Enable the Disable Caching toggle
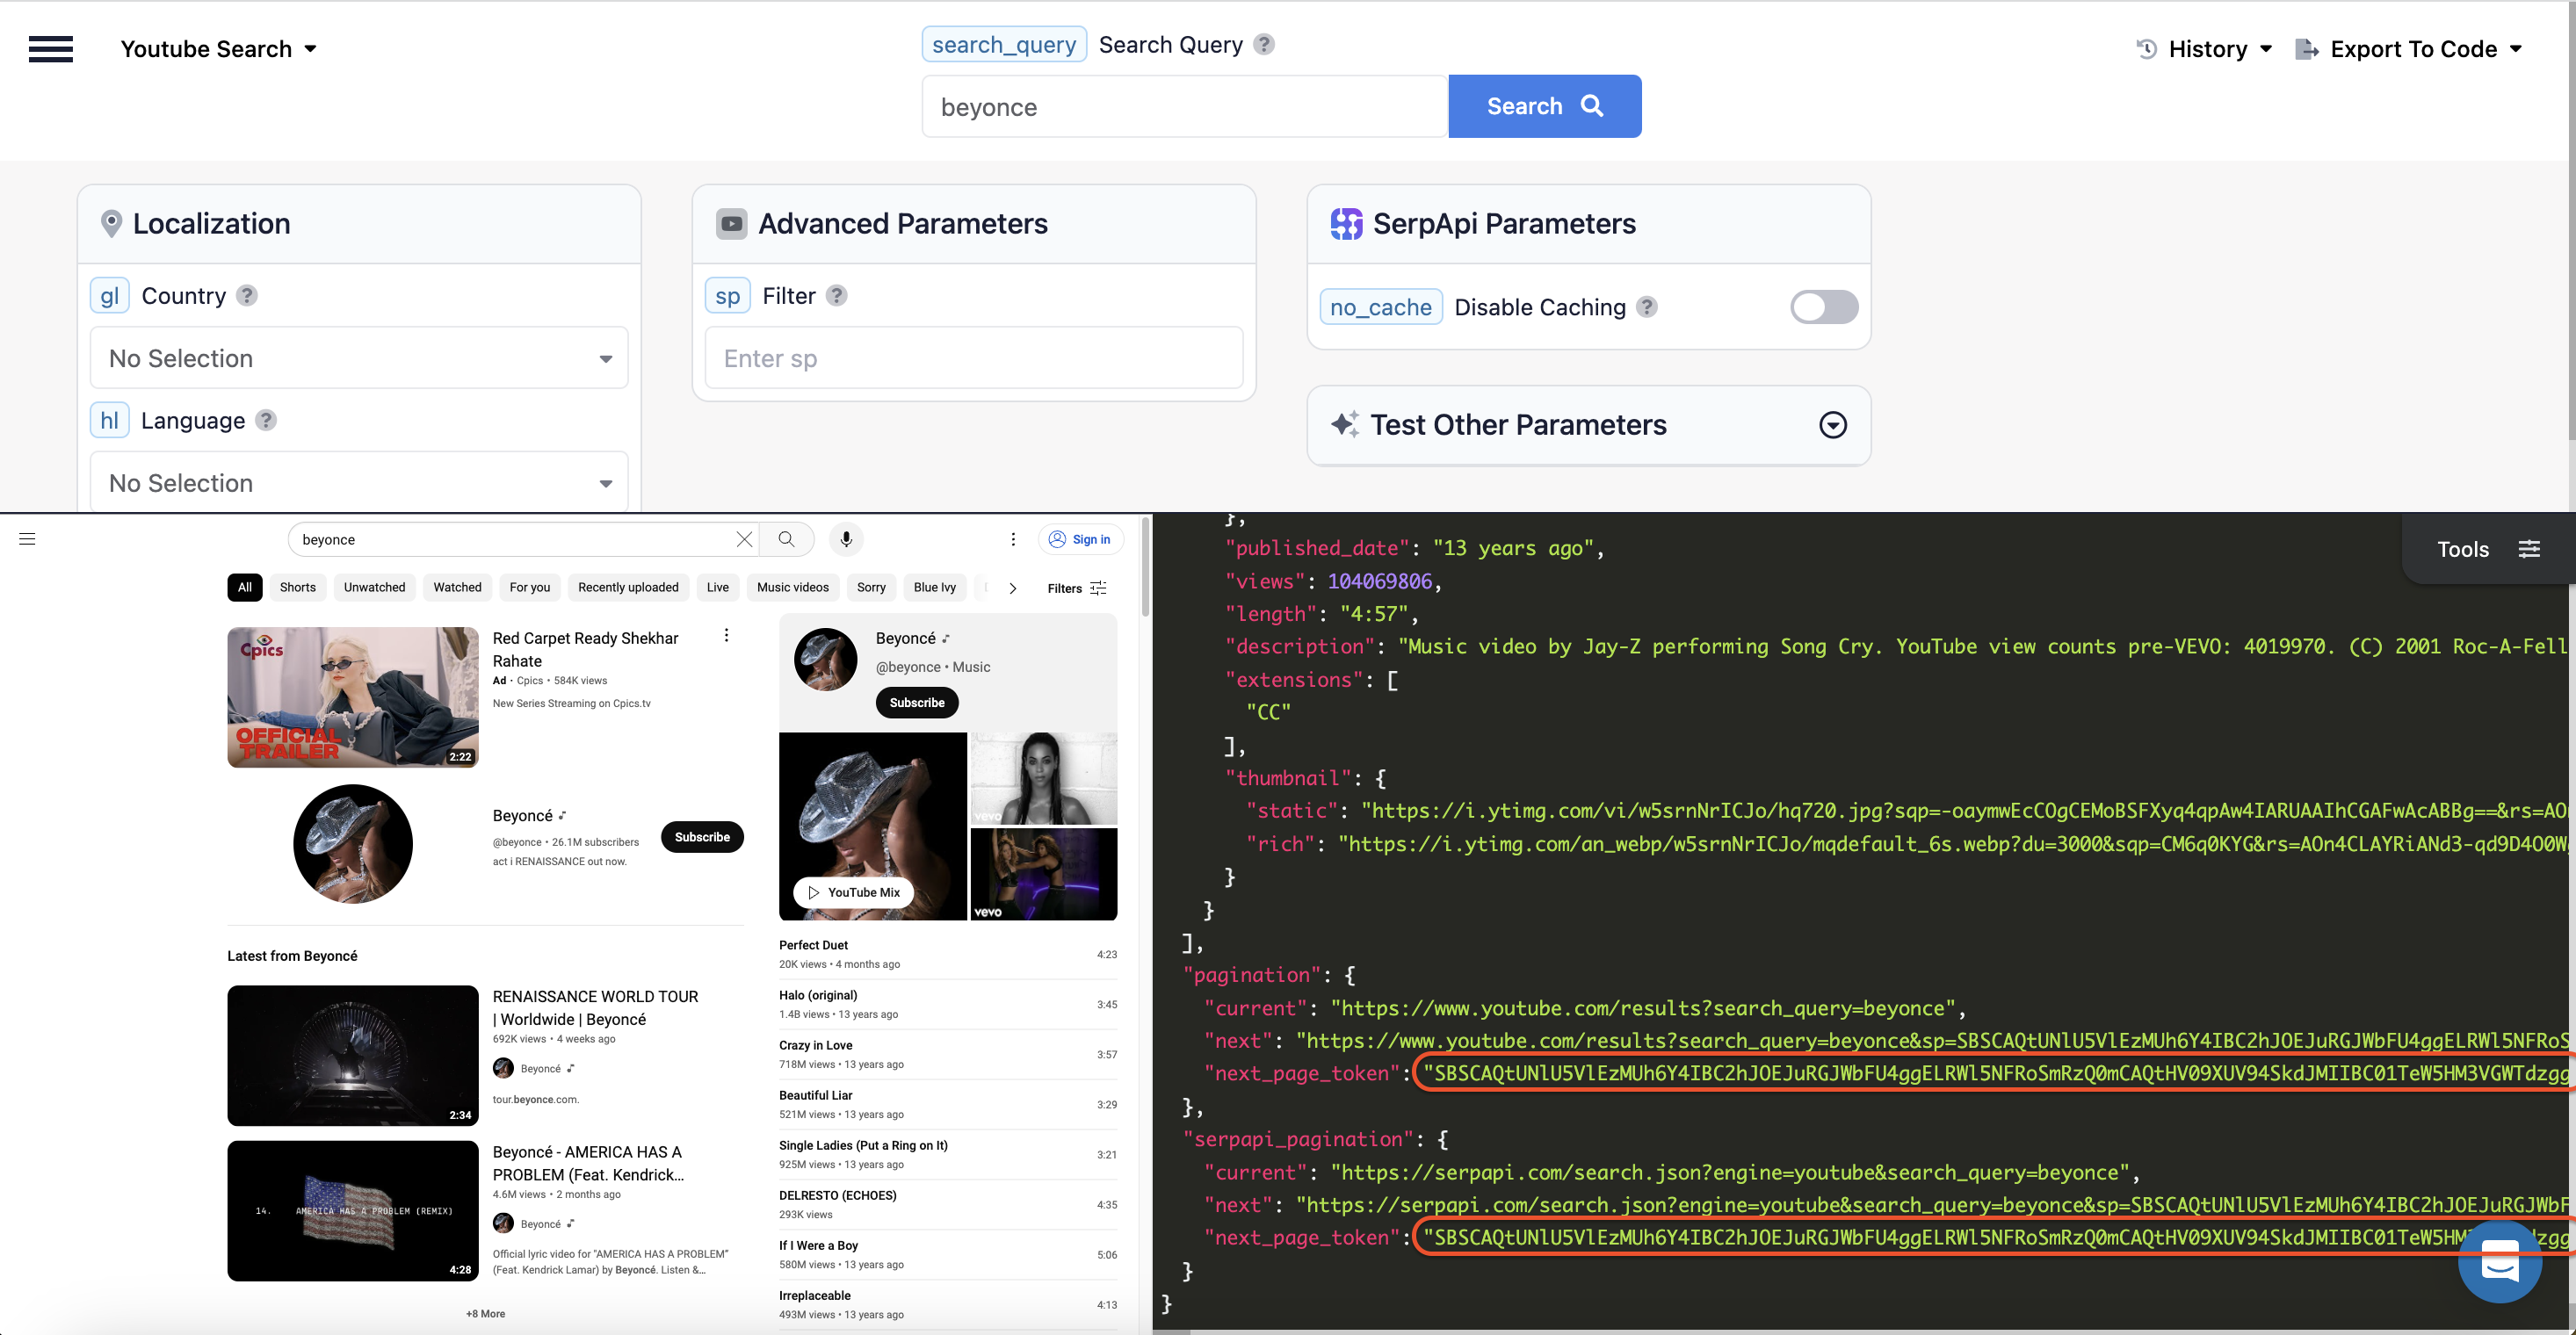Image resolution: width=2576 pixels, height=1335 pixels. click(1822, 307)
